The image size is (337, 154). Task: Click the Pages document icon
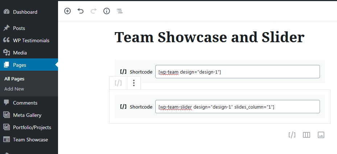7,65
